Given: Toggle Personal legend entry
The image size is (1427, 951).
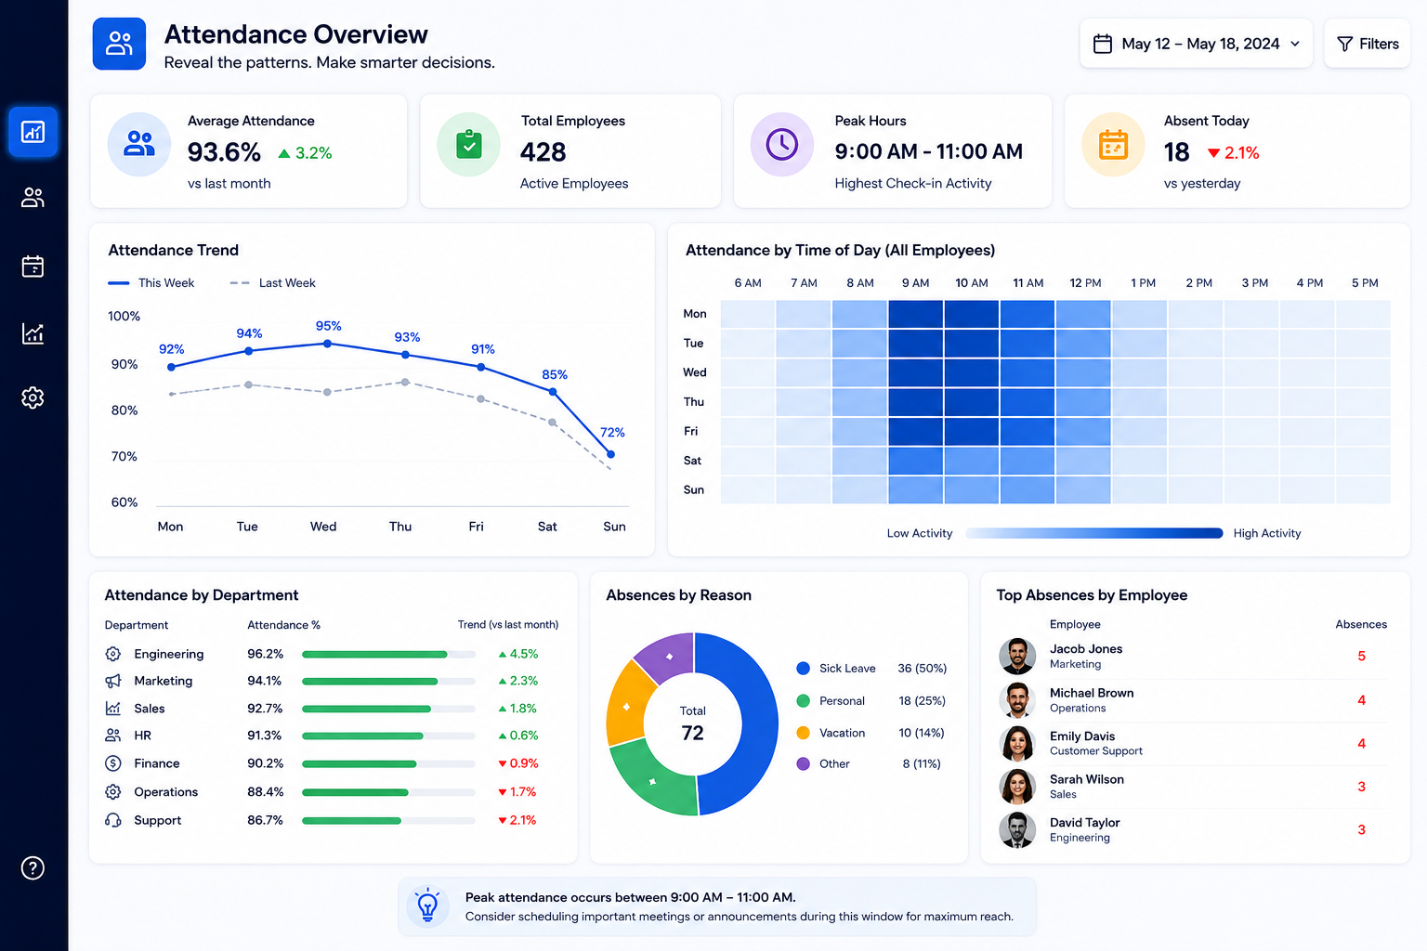Looking at the screenshot, I should [871, 700].
